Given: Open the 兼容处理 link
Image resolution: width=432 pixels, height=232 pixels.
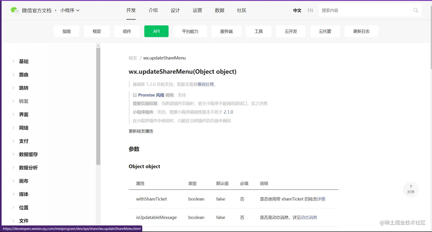Looking at the screenshot, I should click(x=205, y=84).
